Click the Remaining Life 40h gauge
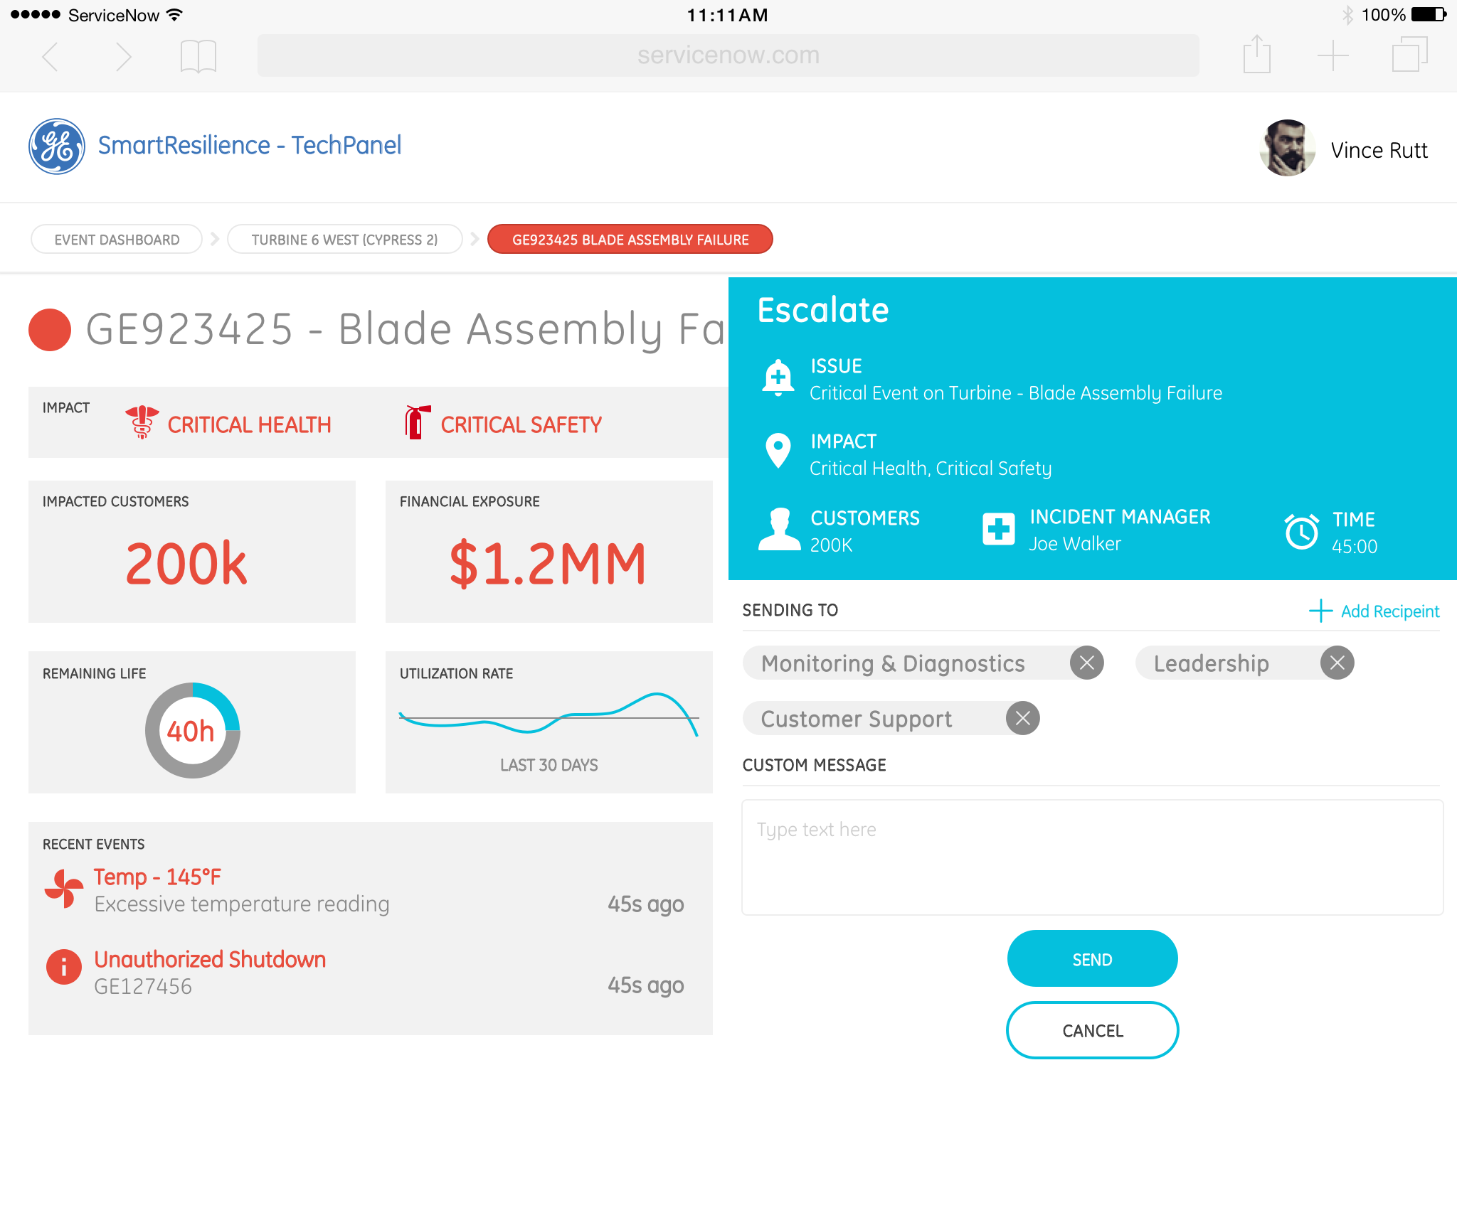 click(192, 731)
